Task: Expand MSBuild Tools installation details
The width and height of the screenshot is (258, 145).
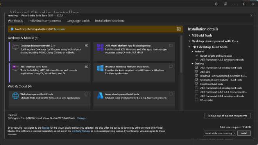Action: pyautogui.click(x=189, y=35)
